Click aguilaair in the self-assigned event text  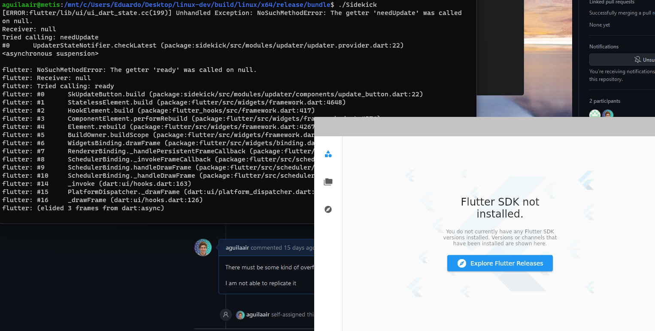(258, 314)
